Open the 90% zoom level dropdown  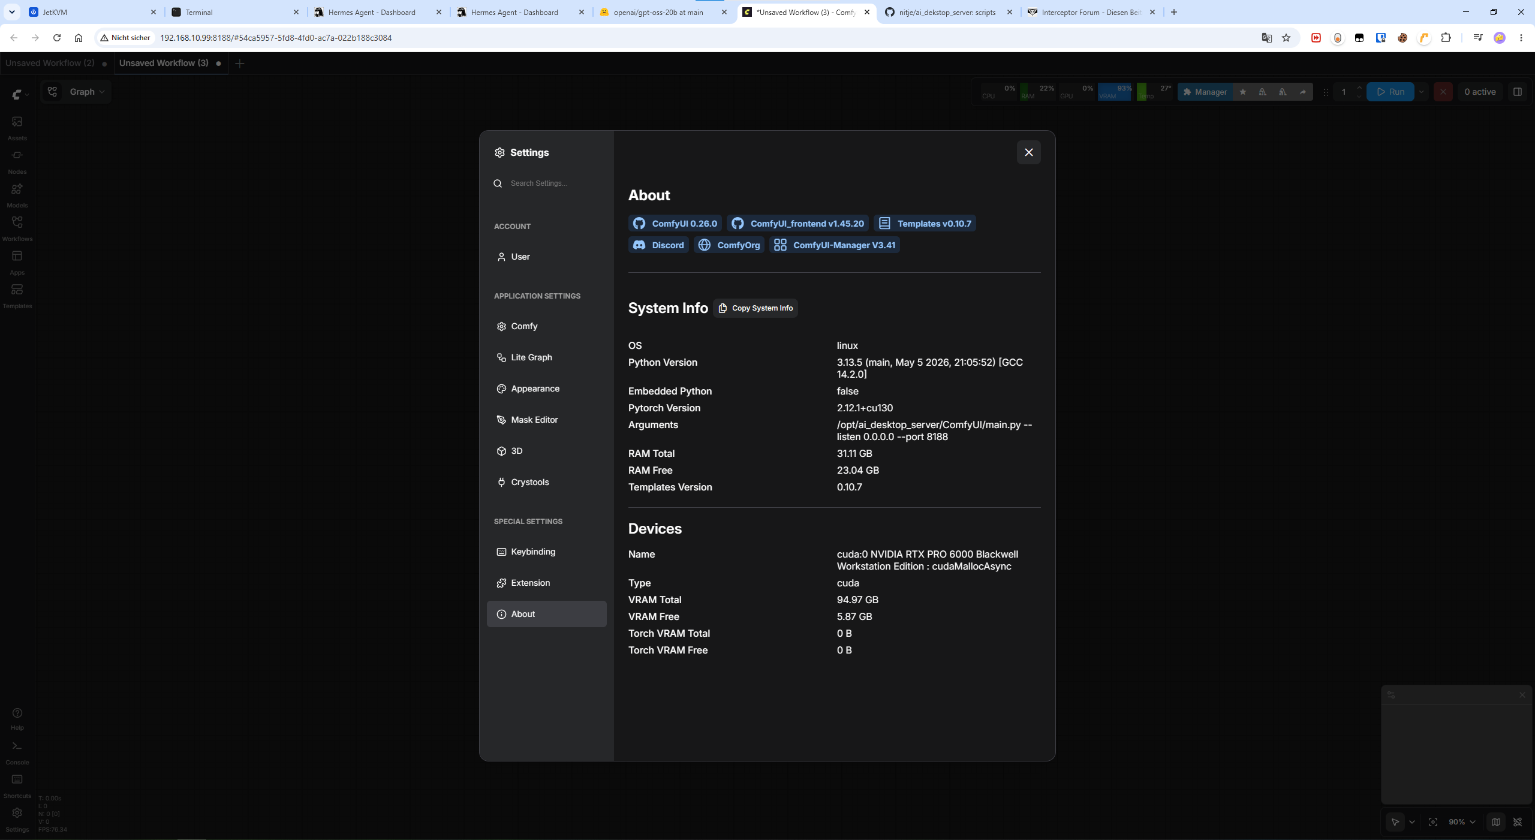pyautogui.click(x=1462, y=822)
